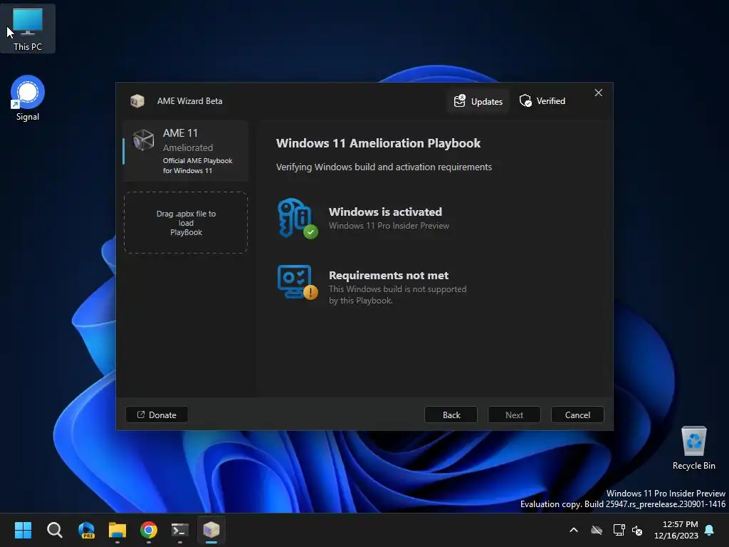
Task: Open File Explorer from taskbar
Action: (117, 530)
